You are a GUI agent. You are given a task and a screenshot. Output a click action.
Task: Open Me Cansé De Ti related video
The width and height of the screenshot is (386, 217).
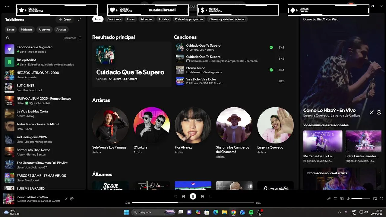[323, 147]
